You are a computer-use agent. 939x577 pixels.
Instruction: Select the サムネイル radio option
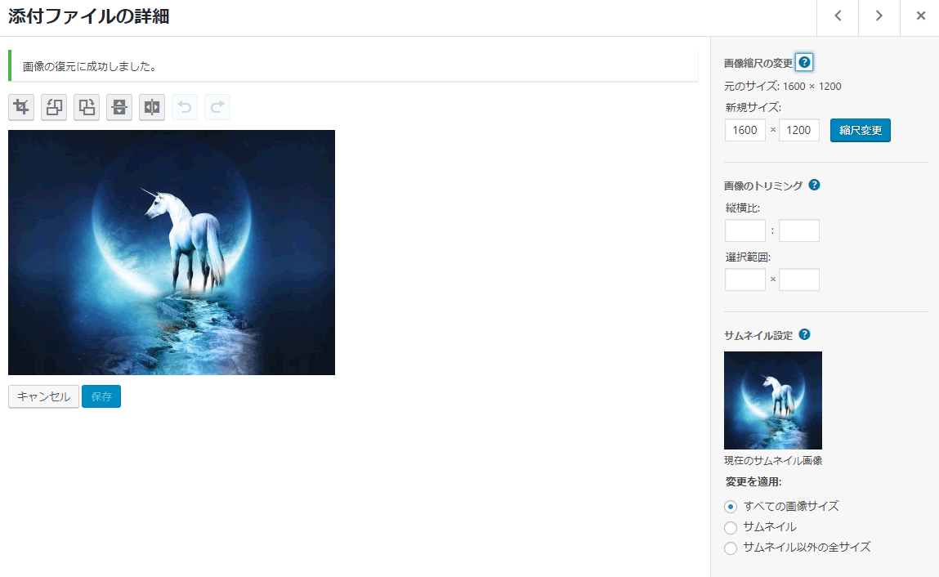(x=731, y=527)
